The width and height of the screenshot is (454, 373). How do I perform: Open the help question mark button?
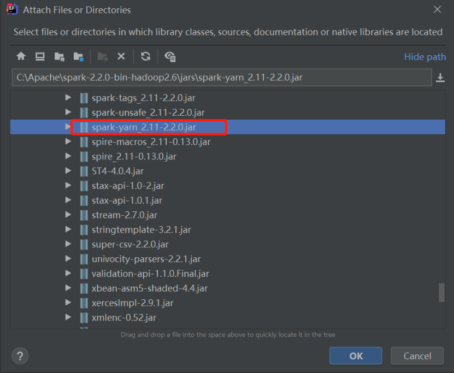[x=20, y=356]
